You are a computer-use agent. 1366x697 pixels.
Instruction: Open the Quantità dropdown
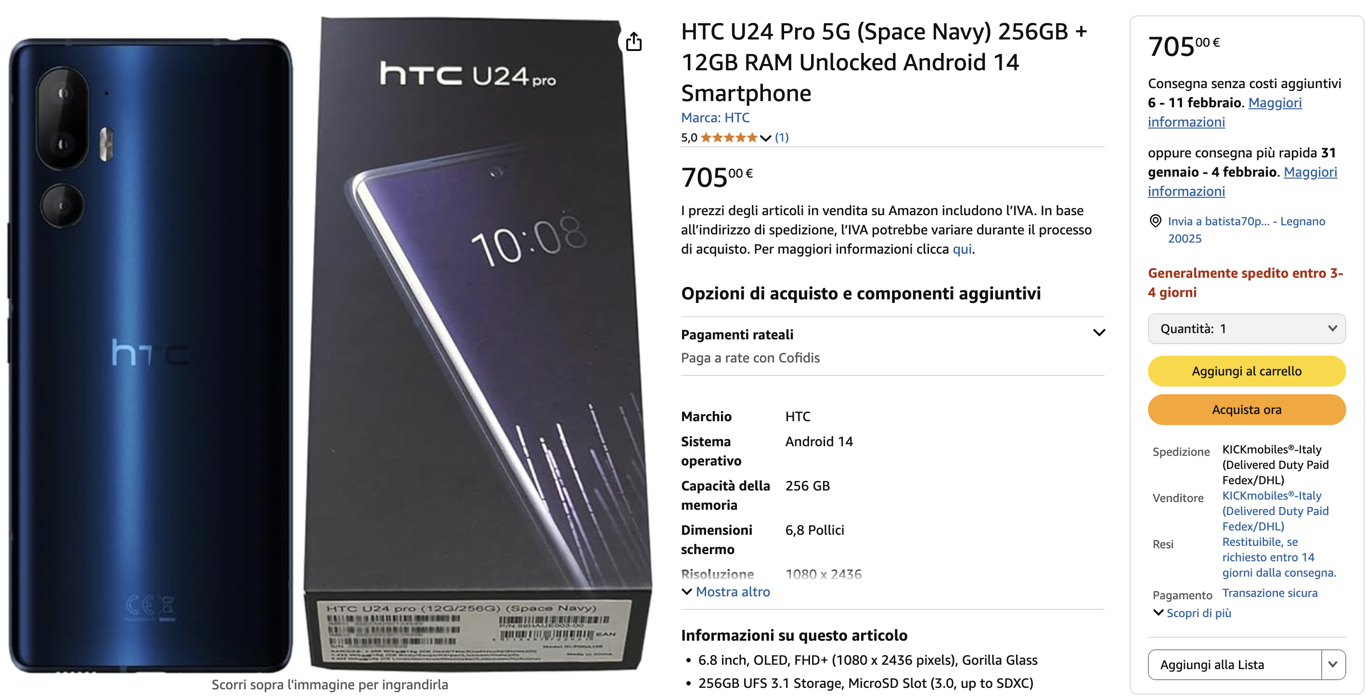coord(1246,329)
